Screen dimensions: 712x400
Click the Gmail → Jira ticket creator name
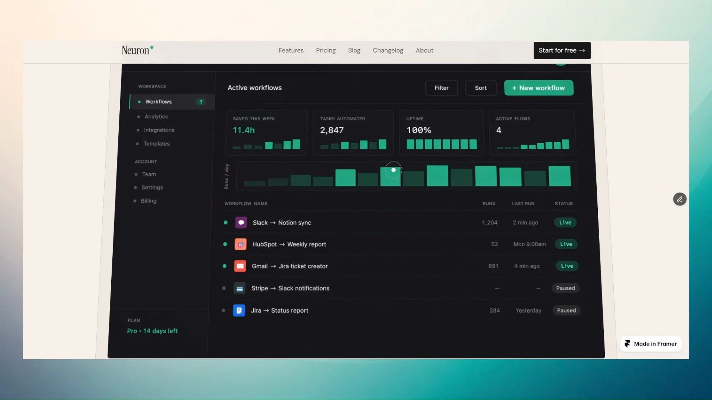click(290, 266)
